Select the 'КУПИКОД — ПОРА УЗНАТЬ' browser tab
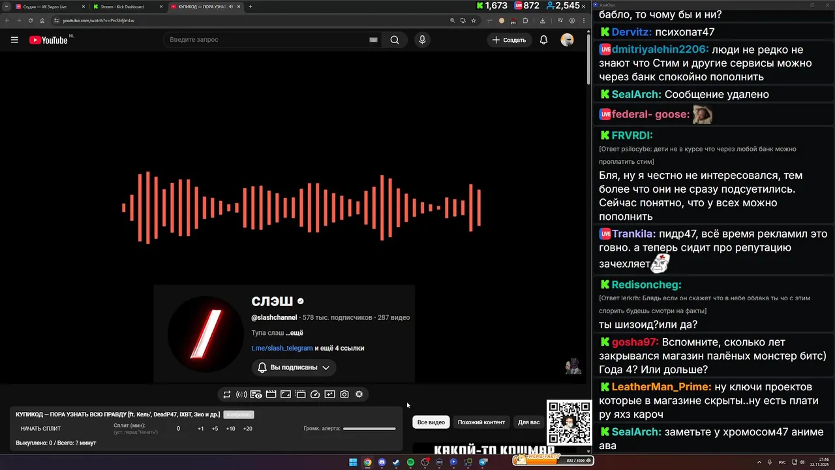The height and width of the screenshot is (470, 835). (205, 7)
